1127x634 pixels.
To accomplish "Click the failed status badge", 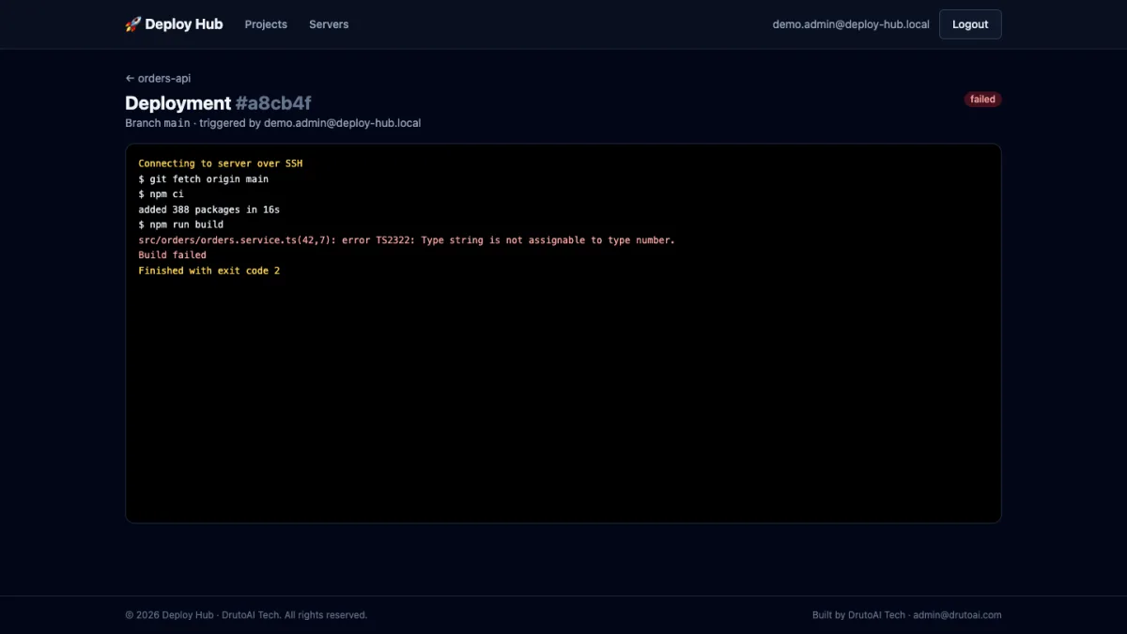I will tap(982, 100).
